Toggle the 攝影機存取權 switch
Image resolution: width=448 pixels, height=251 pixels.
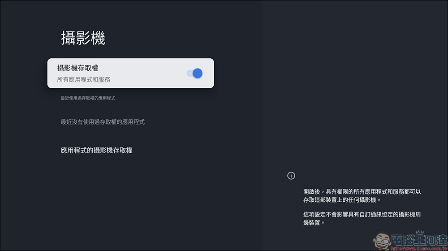[x=194, y=73]
